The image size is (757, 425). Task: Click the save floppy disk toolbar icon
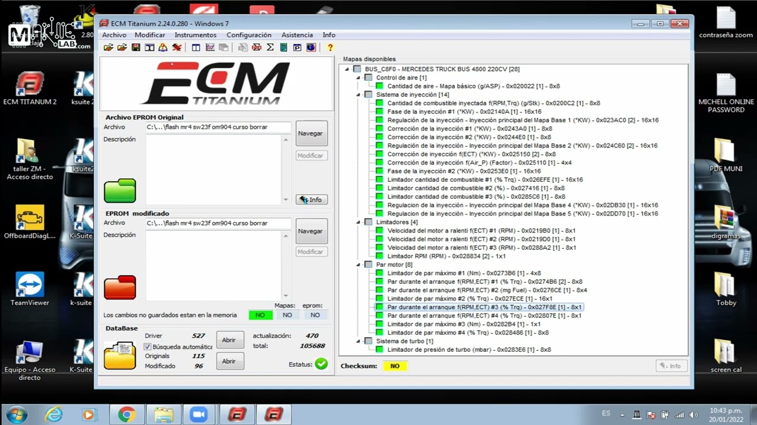136,47
